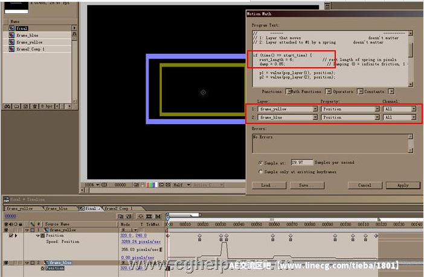The height and width of the screenshot is (277, 424).
Task: Open the Functions popup menu
Action: click(289, 91)
